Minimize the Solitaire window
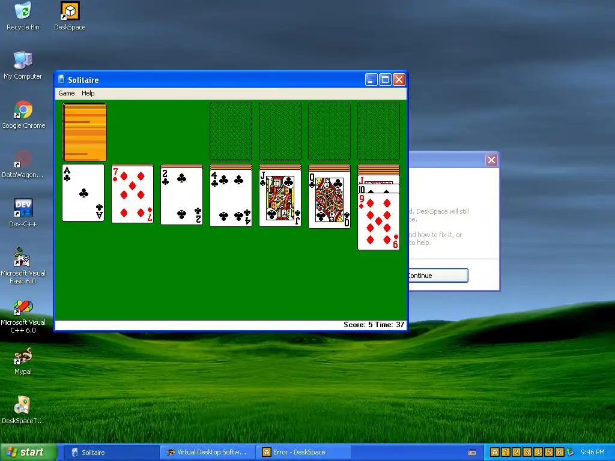 pyautogui.click(x=371, y=80)
